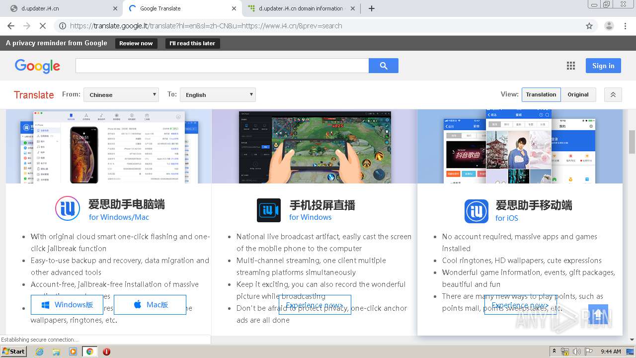636x358 pixels.
Task: Click the blue Google search button
Action: pos(383,66)
